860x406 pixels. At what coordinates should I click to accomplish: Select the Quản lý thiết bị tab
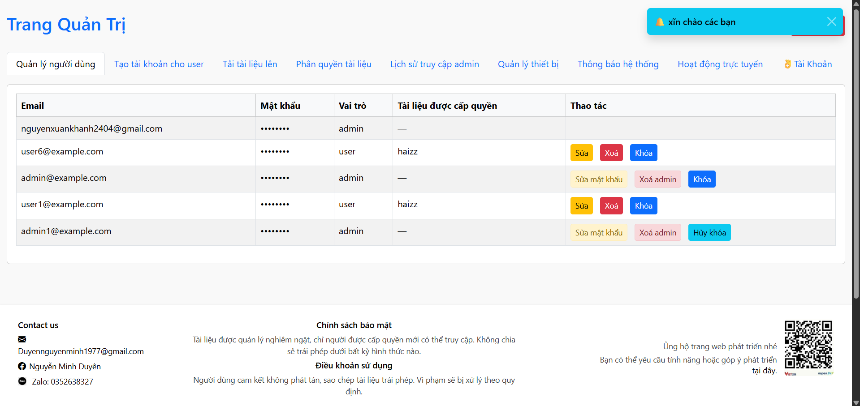pyautogui.click(x=528, y=64)
